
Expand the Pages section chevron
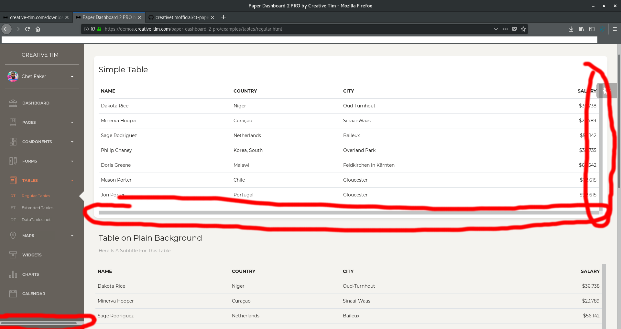pyautogui.click(x=72, y=122)
